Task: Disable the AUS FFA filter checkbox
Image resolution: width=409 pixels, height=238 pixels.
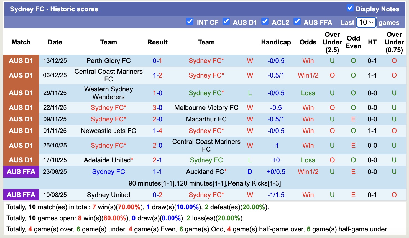Action: pos(297,22)
